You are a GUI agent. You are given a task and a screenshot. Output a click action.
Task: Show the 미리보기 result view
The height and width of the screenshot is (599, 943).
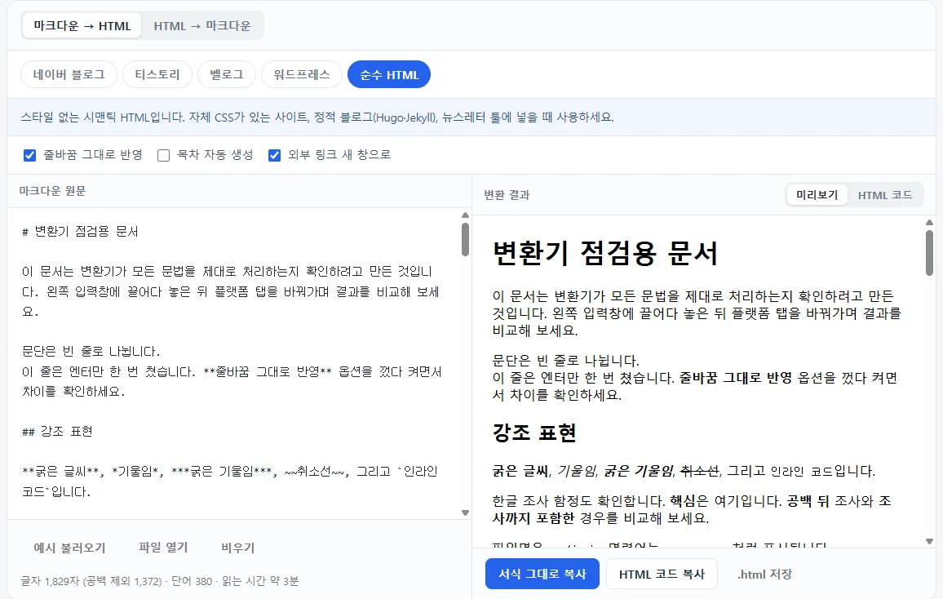click(x=817, y=195)
